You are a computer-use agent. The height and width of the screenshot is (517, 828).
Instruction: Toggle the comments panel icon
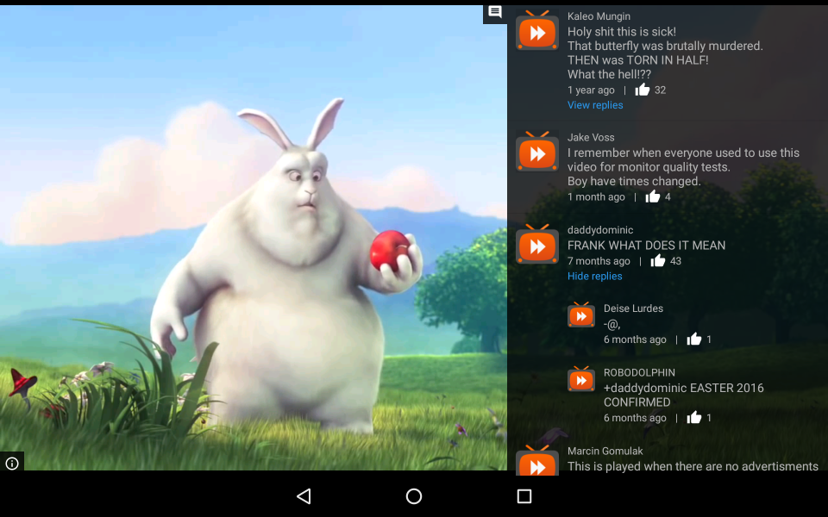(495, 12)
